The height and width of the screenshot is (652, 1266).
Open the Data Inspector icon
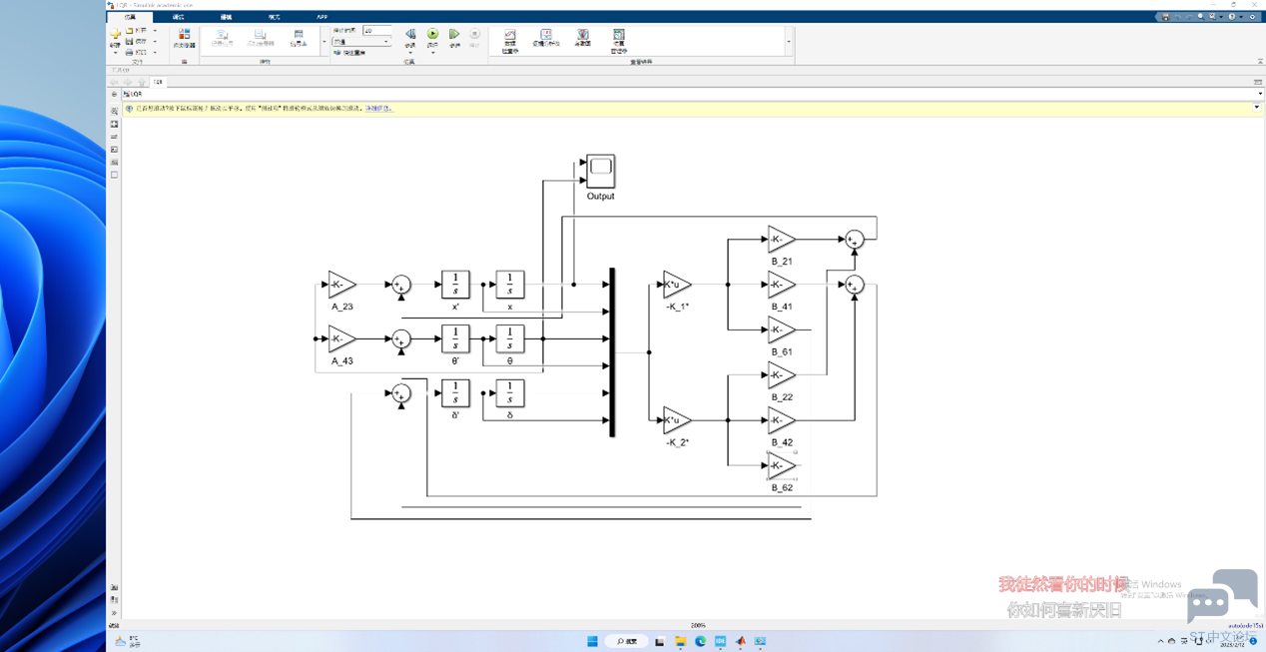click(x=510, y=35)
